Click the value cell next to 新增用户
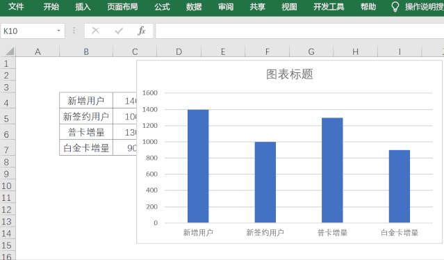Image resolution: width=444 pixels, height=260 pixels. tap(125, 100)
